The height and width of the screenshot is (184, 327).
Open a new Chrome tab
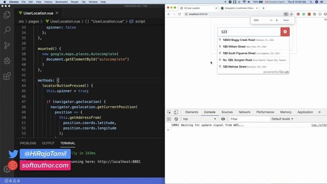click(x=264, y=8)
